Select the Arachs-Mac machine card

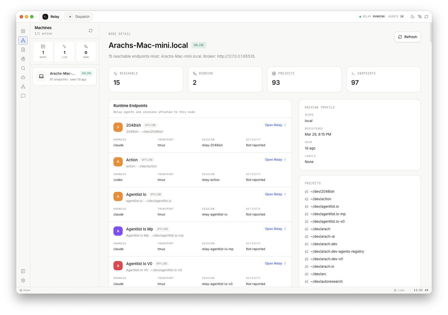click(64, 76)
